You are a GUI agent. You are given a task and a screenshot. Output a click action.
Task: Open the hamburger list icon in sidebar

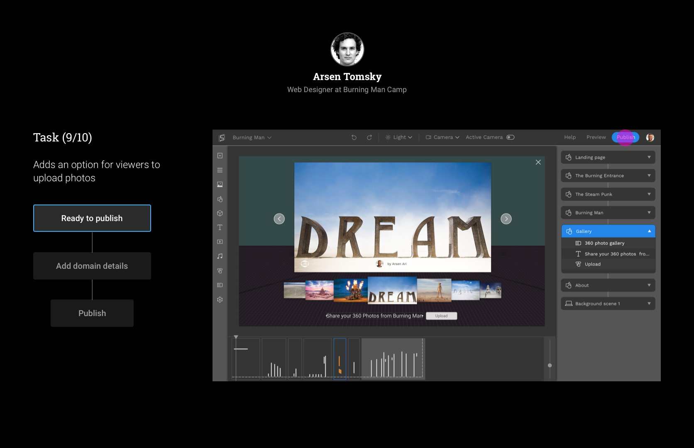tap(220, 170)
